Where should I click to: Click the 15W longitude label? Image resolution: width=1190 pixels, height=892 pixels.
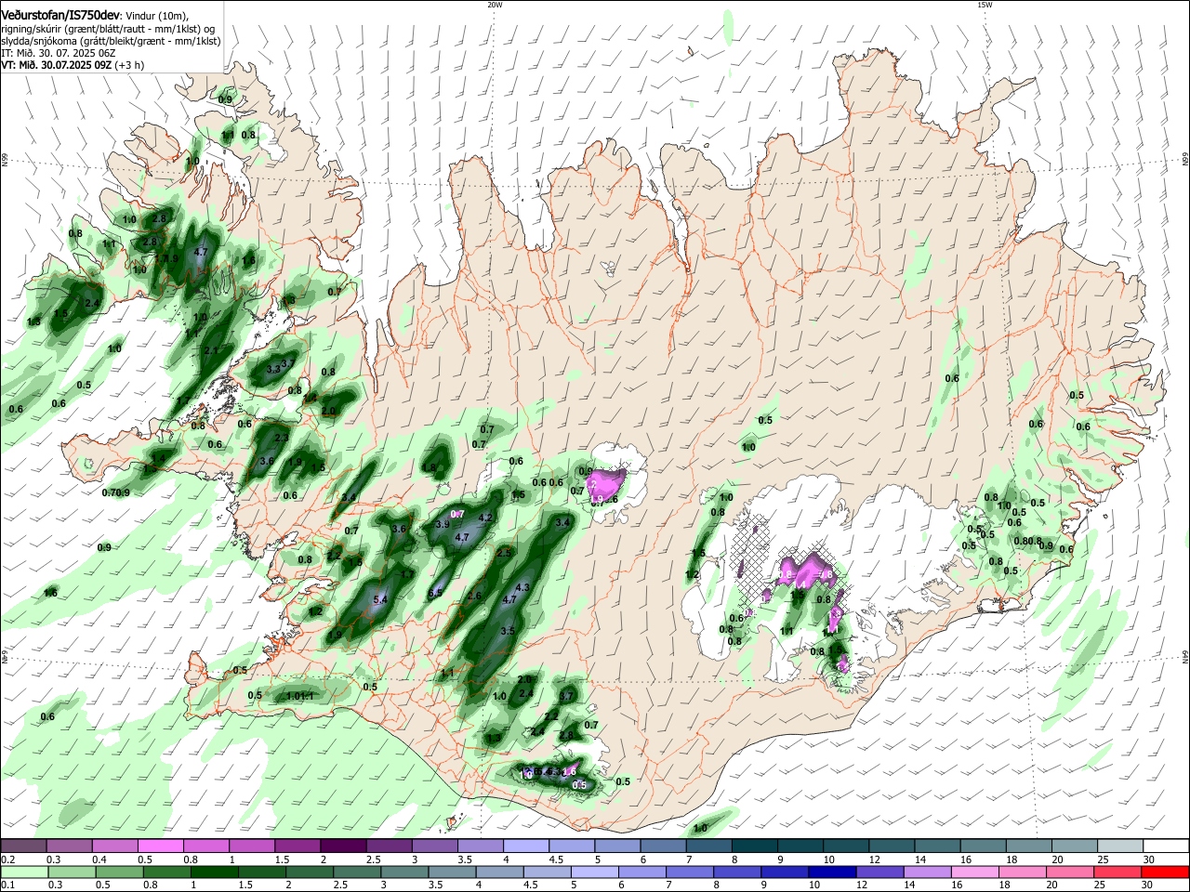pyautogui.click(x=985, y=5)
